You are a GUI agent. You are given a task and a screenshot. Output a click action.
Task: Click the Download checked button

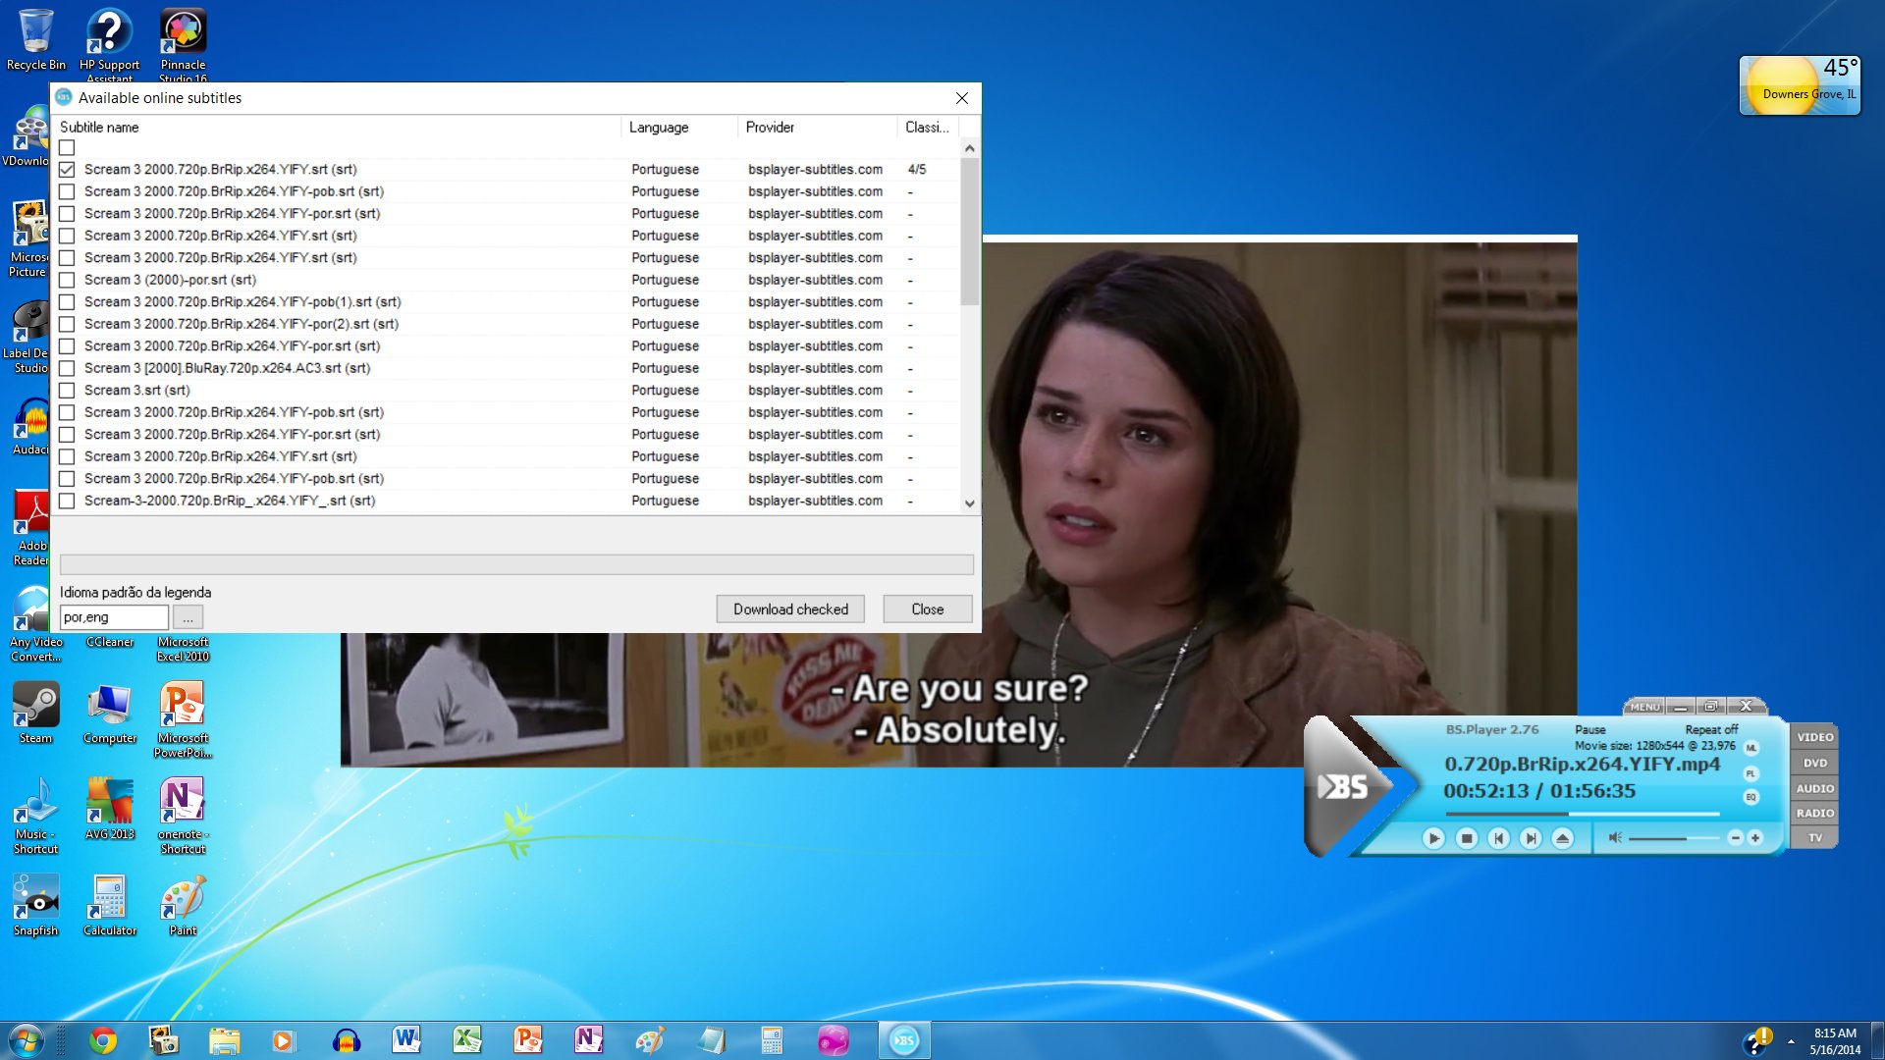pyautogui.click(x=790, y=609)
